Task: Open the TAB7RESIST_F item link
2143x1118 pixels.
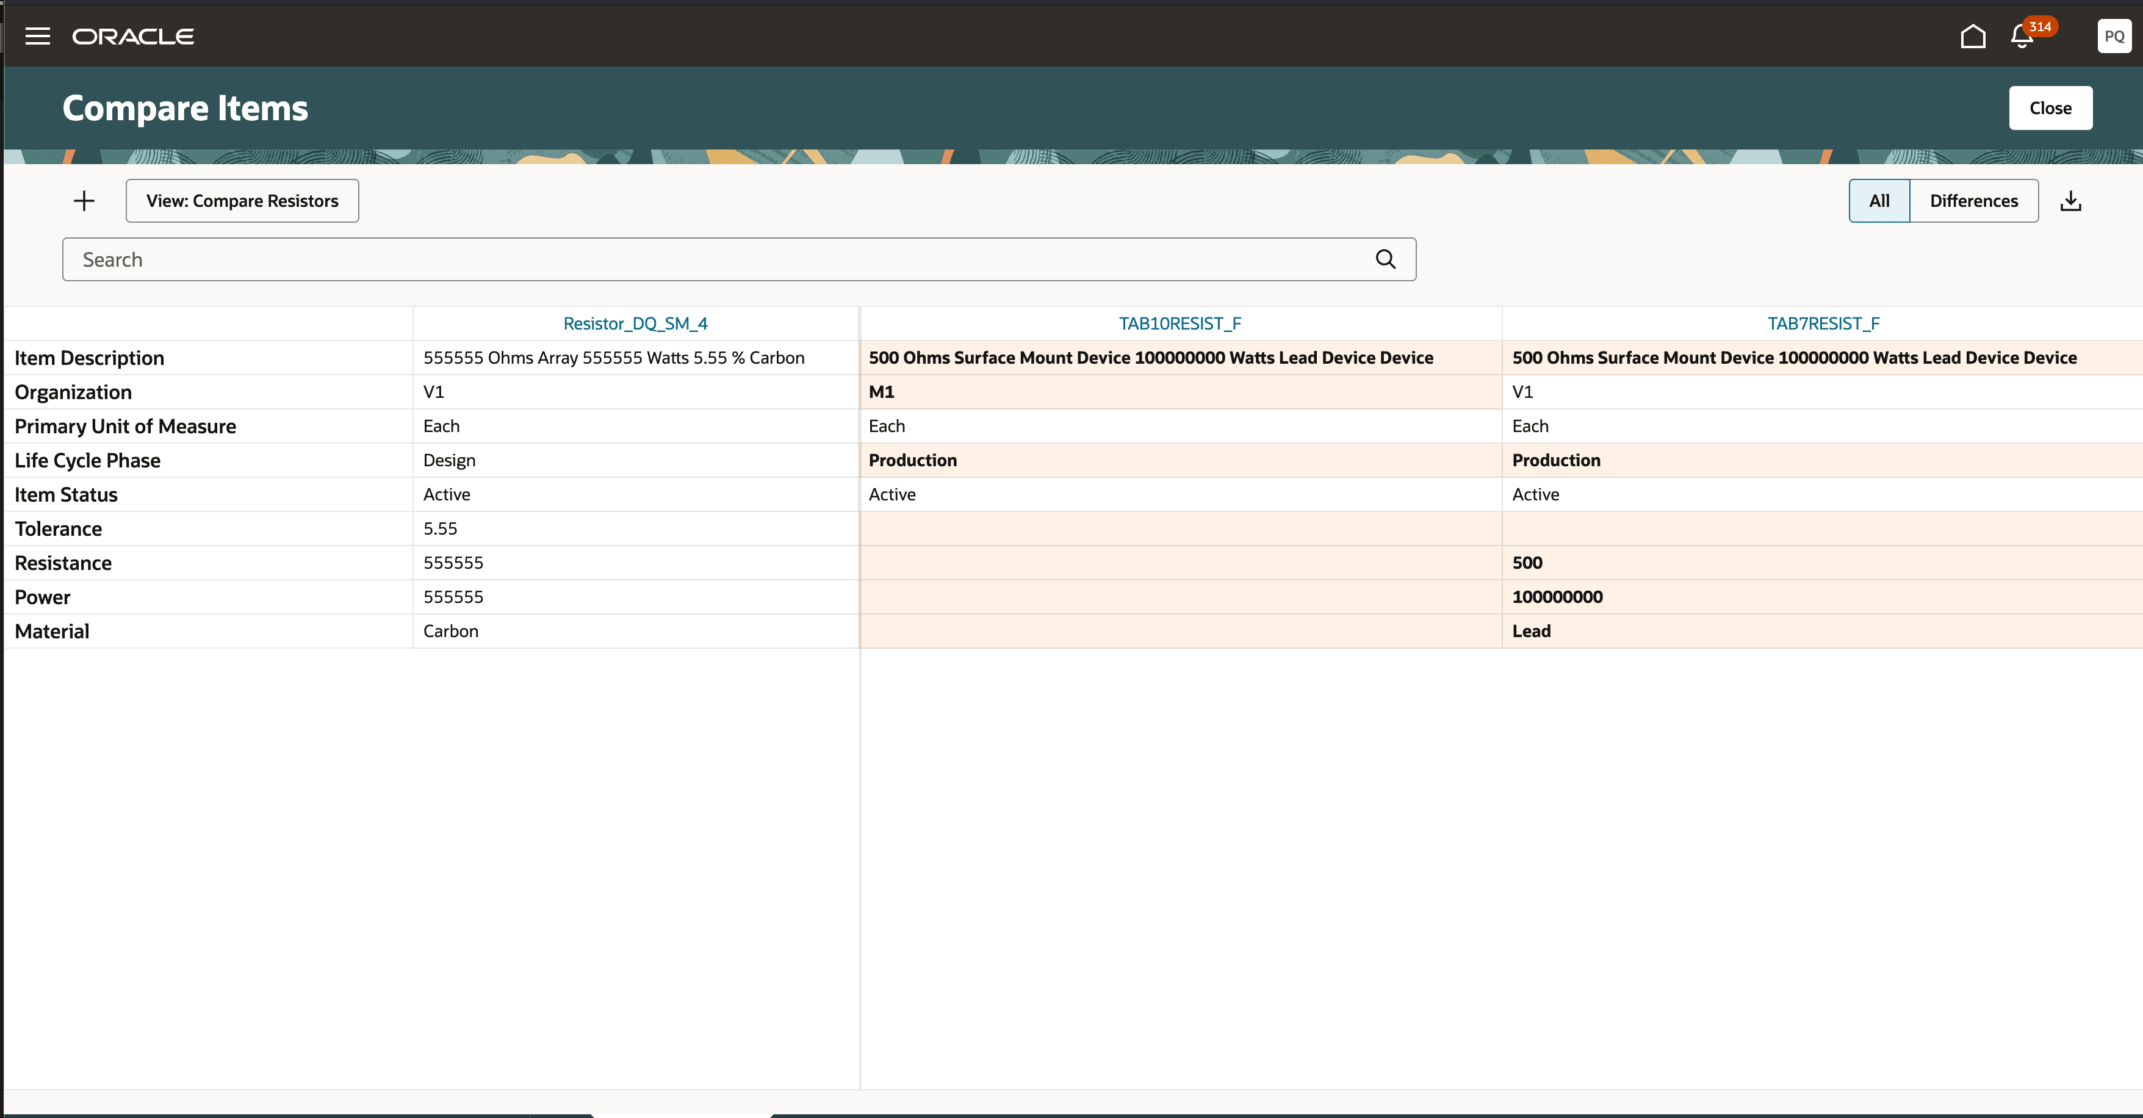Action: point(1823,323)
